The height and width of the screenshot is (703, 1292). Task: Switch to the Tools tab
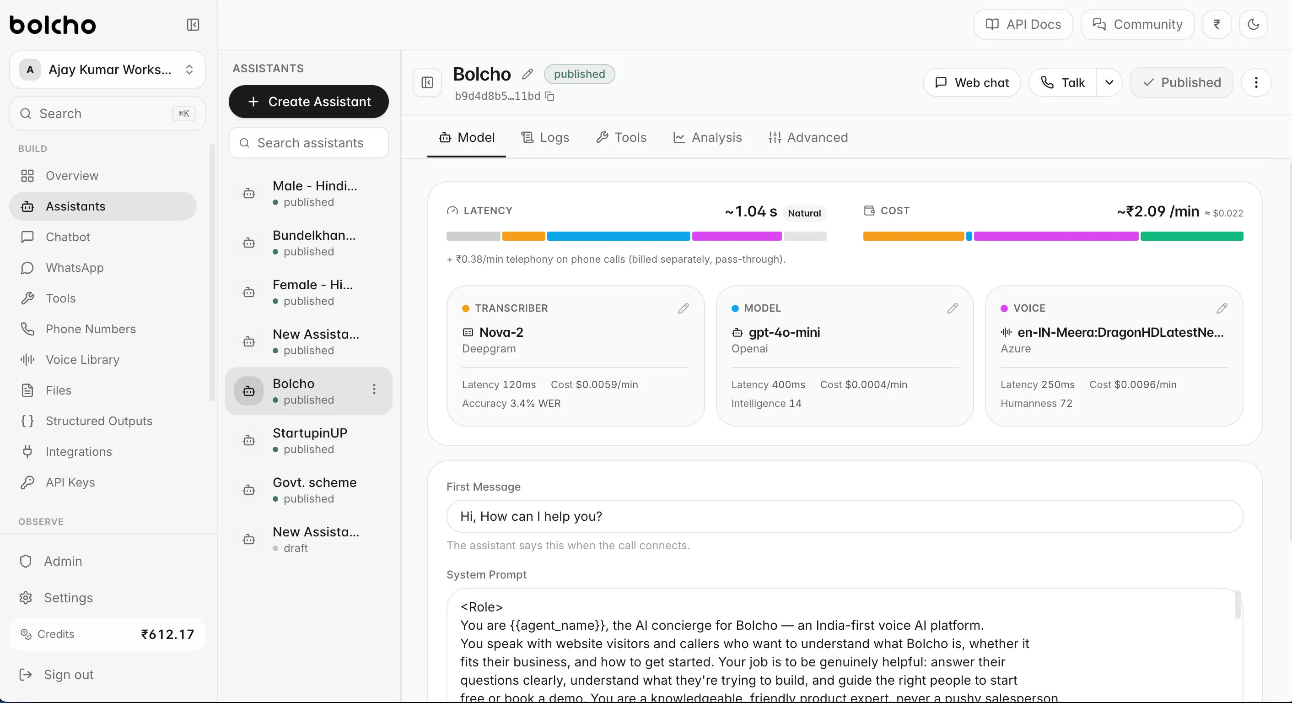click(x=621, y=137)
